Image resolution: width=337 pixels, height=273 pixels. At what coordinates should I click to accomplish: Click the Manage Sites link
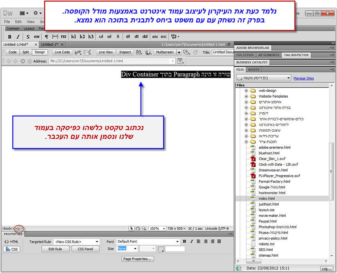click(x=303, y=78)
